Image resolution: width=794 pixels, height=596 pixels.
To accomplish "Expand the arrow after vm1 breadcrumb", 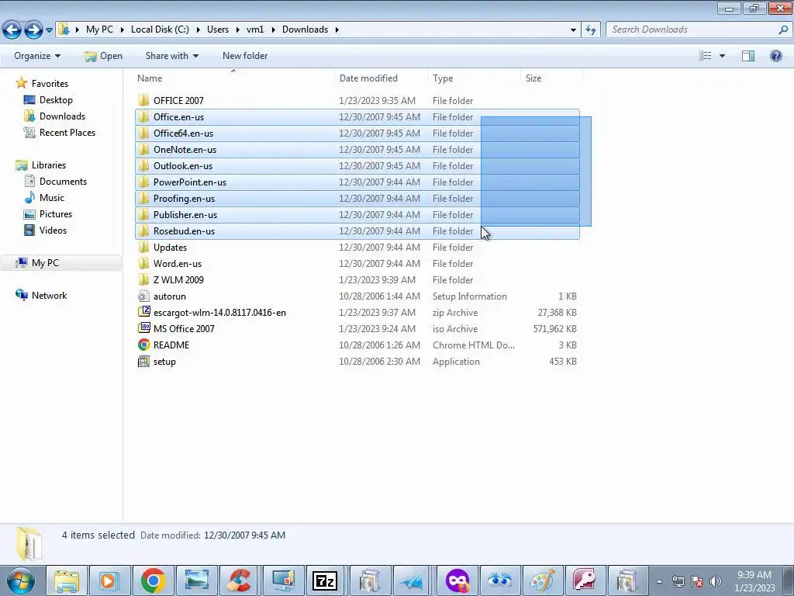I will pos(273,30).
